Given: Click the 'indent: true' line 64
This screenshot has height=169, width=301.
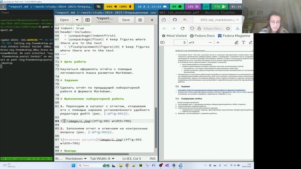Looking at the screenshot, I should 72,28.
